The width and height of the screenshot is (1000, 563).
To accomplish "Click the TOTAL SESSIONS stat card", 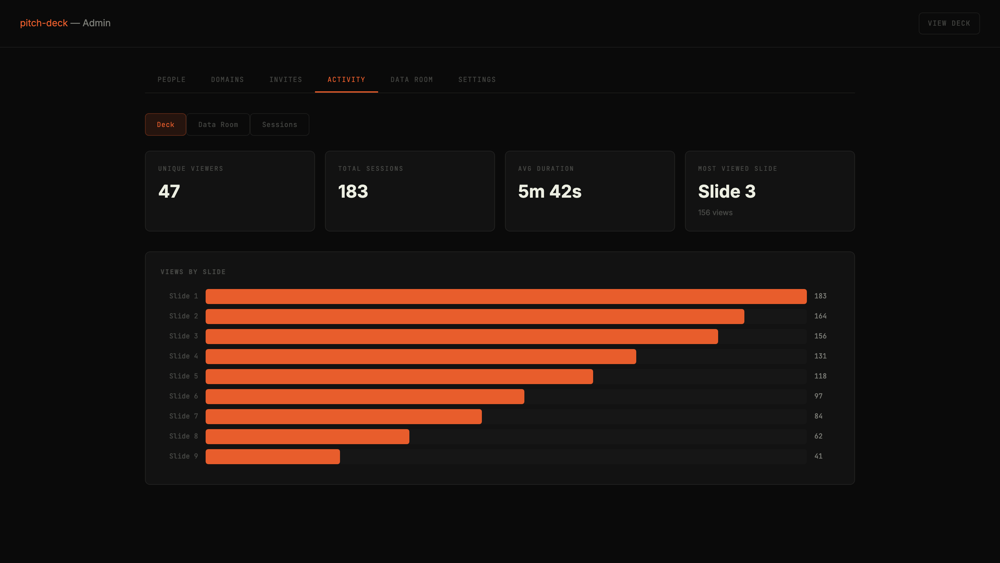I will coord(410,191).
